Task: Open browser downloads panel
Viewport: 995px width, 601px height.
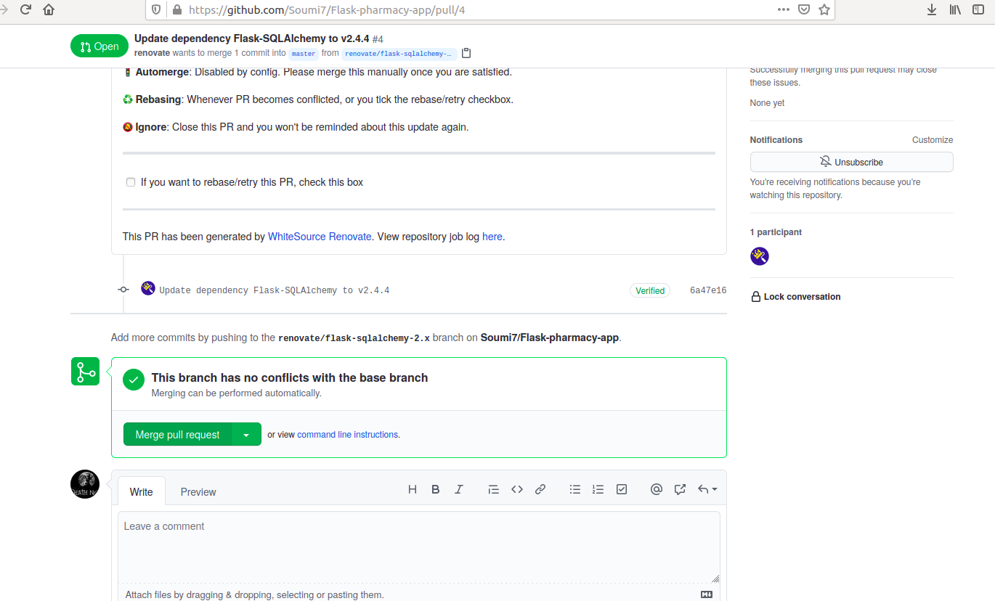Action: coord(932,9)
